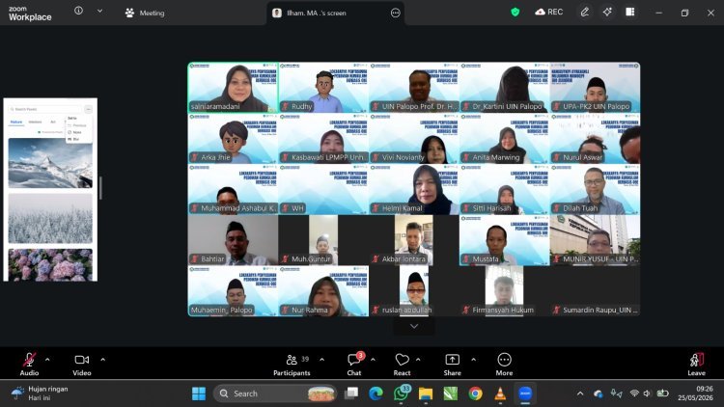Open the React heart icon

click(402, 360)
